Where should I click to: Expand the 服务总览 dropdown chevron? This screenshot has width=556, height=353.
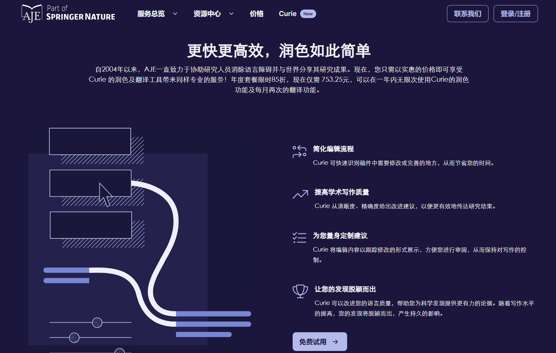(175, 14)
